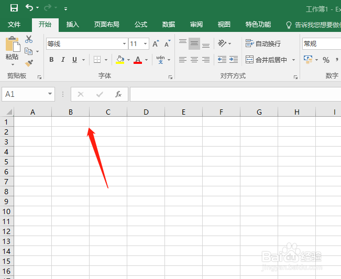Click Decrease Indent icon
The height and width of the screenshot is (279, 341).
[222, 60]
